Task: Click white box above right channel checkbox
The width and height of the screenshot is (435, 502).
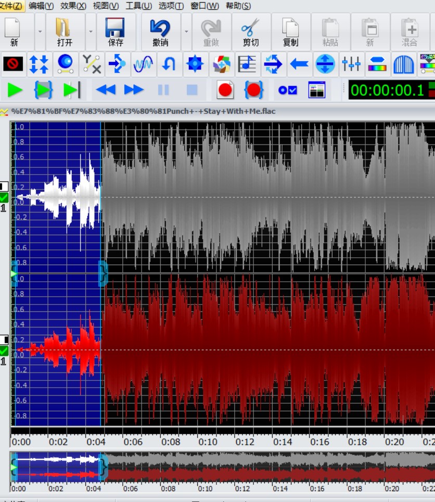Action: click(4, 339)
